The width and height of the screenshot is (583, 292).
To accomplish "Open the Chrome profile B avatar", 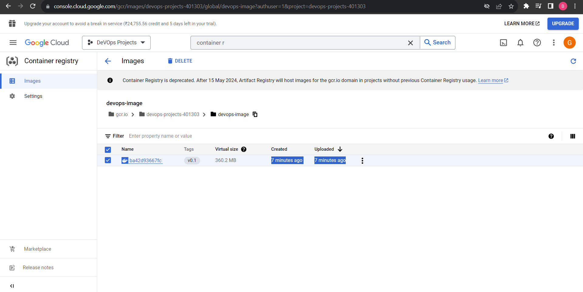I will pyautogui.click(x=563, y=6).
